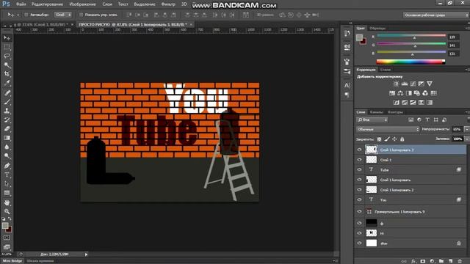The width and height of the screenshot is (470, 264).
Task: Open the fill slider arrow
Action: pyautogui.click(x=467, y=139)
